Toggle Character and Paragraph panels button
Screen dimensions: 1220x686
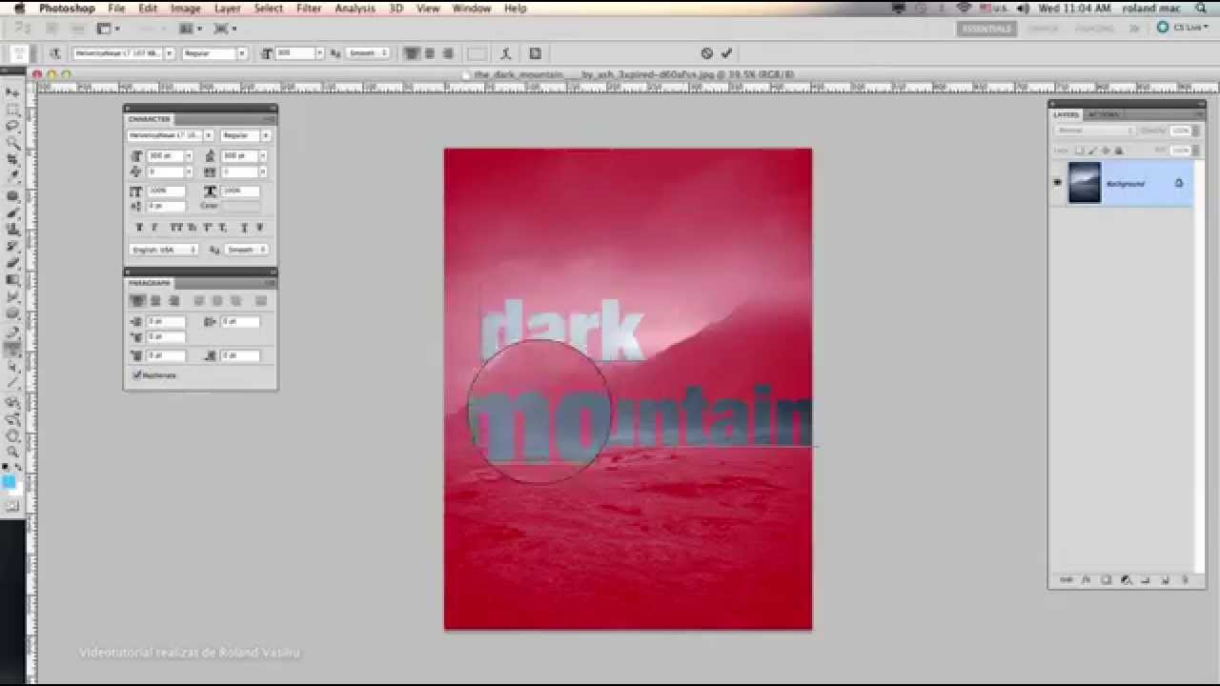click(x=535, y=53)
